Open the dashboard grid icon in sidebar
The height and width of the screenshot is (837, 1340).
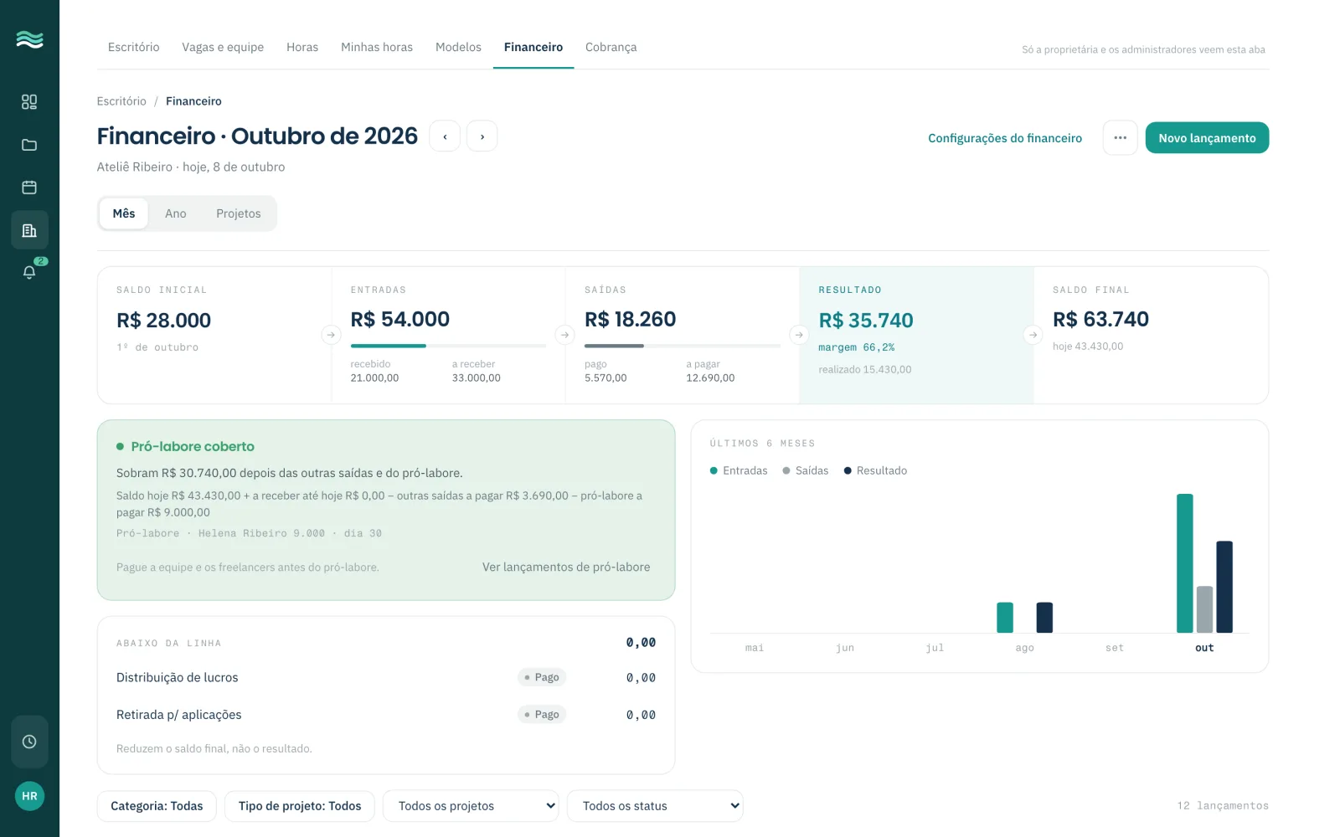click(x=29, y=102)
